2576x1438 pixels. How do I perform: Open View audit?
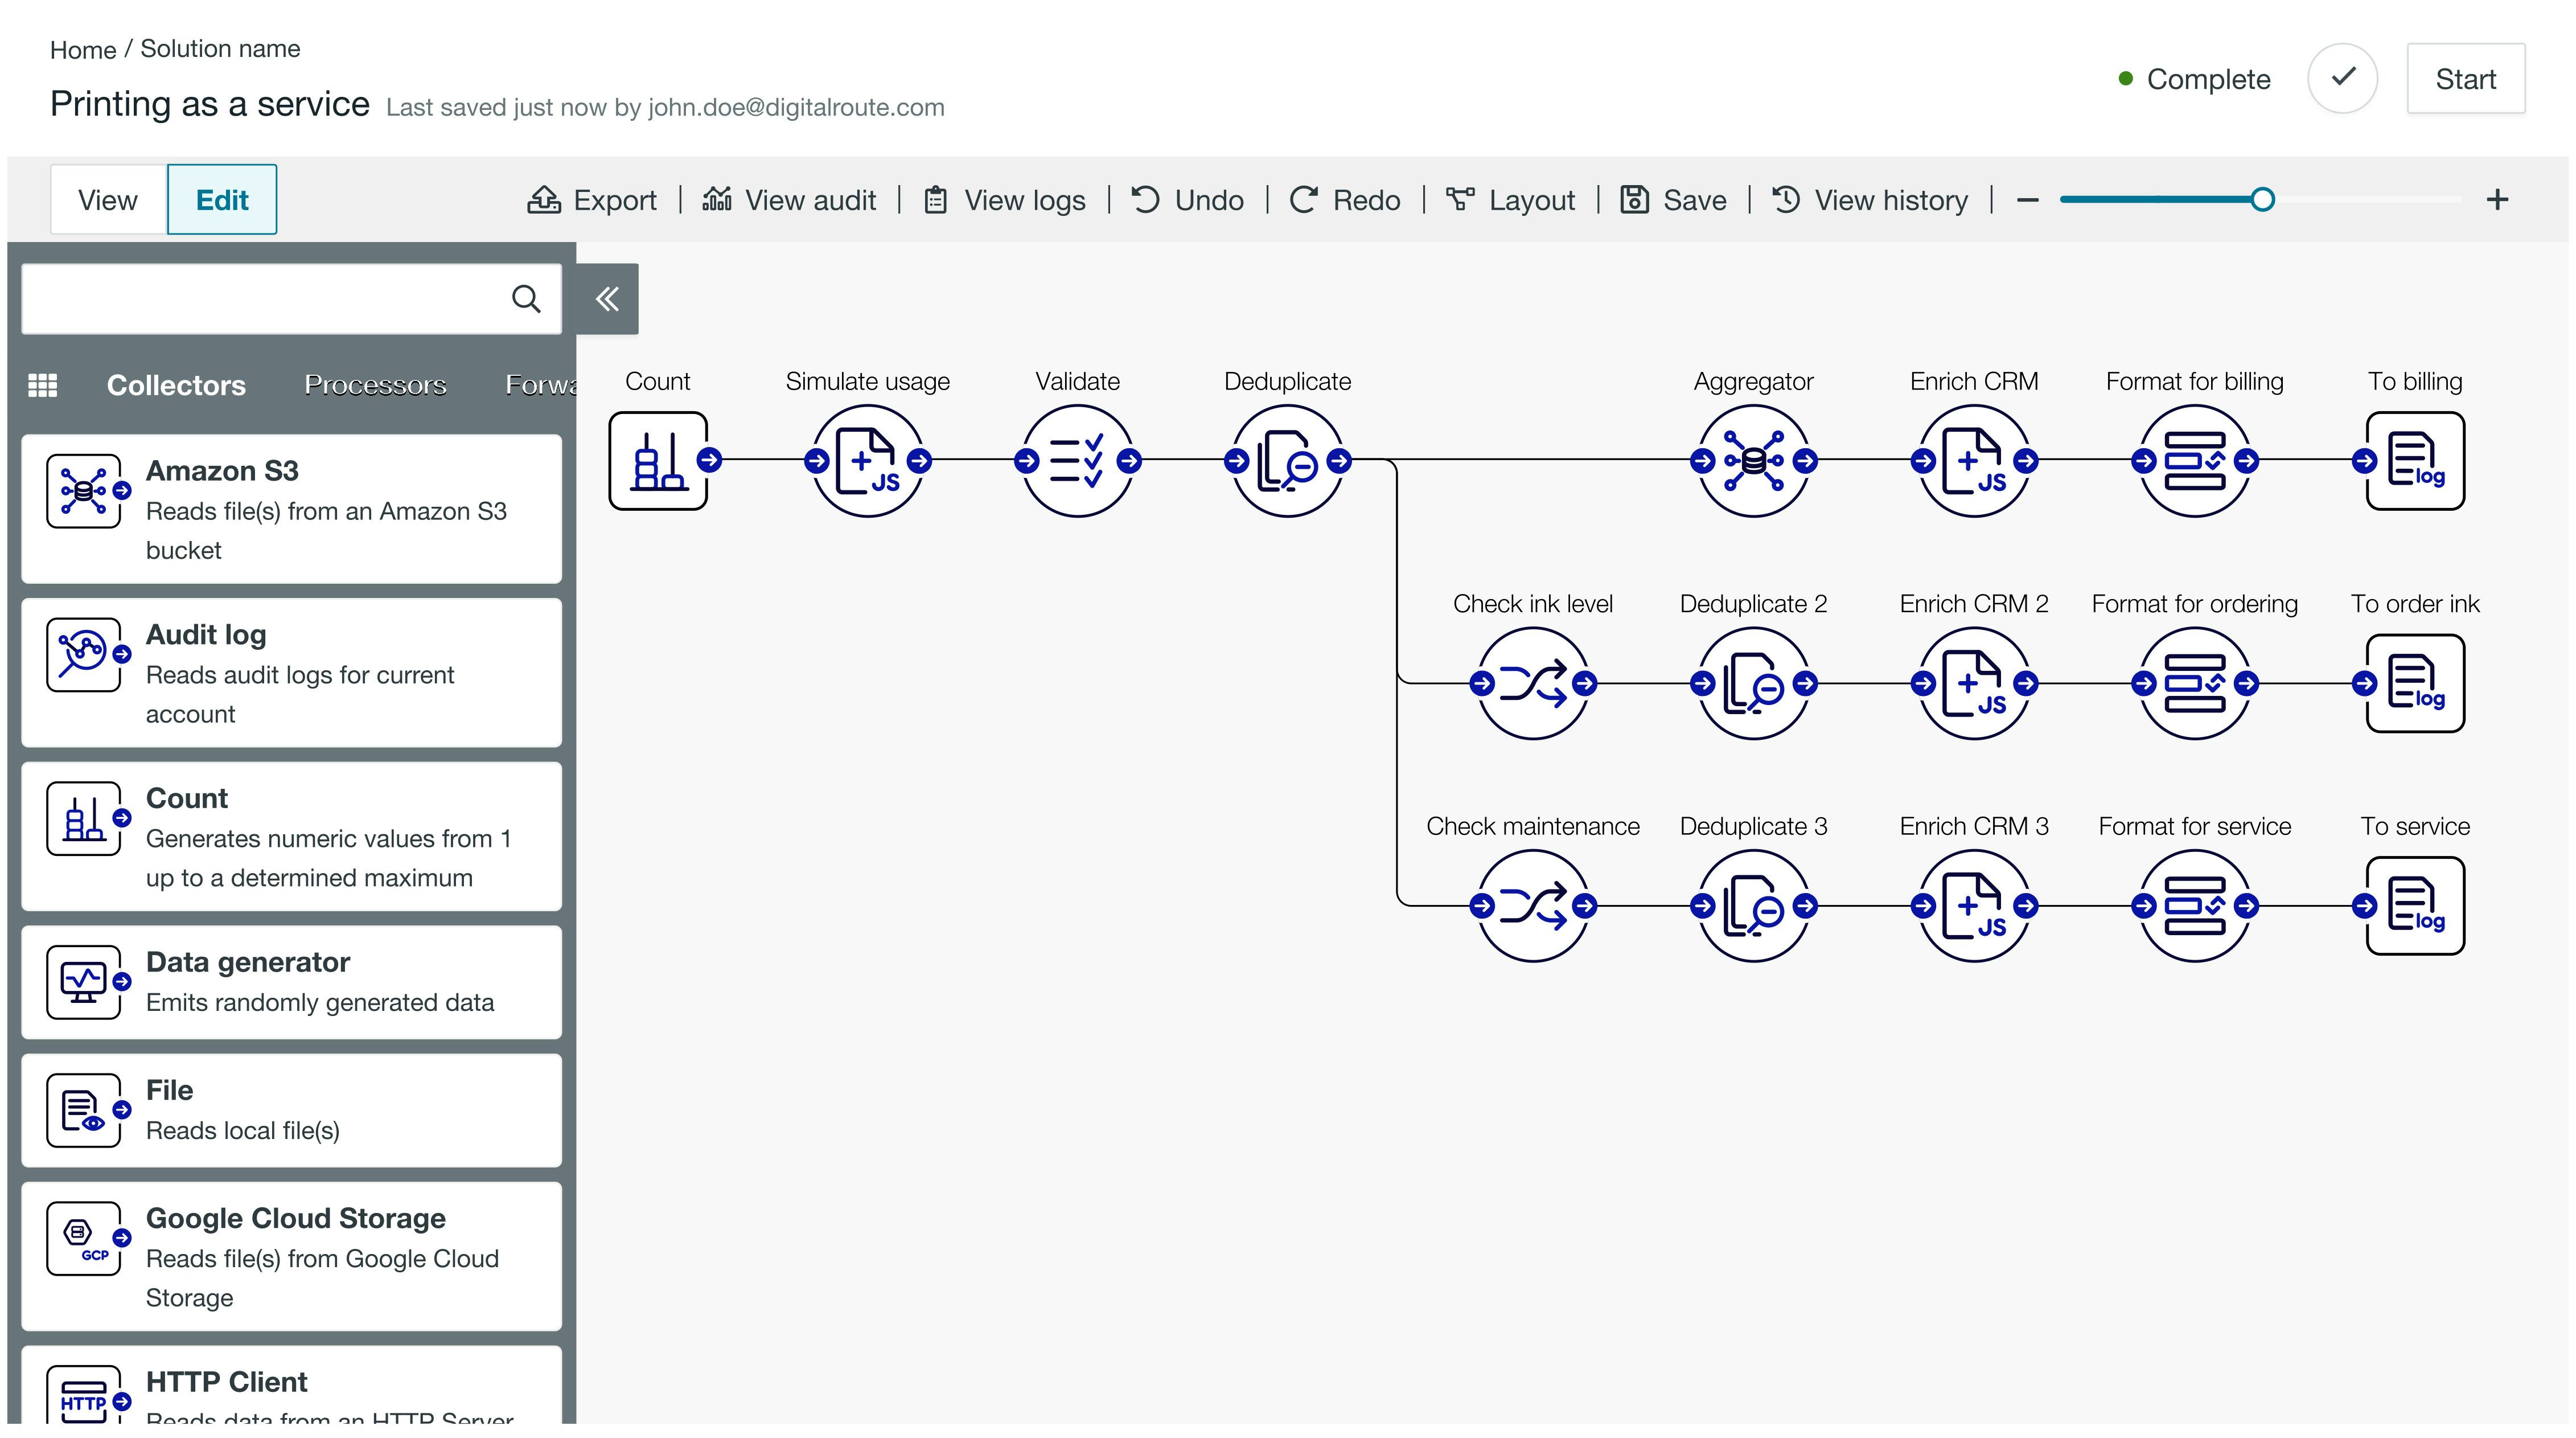[x=789, y=200]
